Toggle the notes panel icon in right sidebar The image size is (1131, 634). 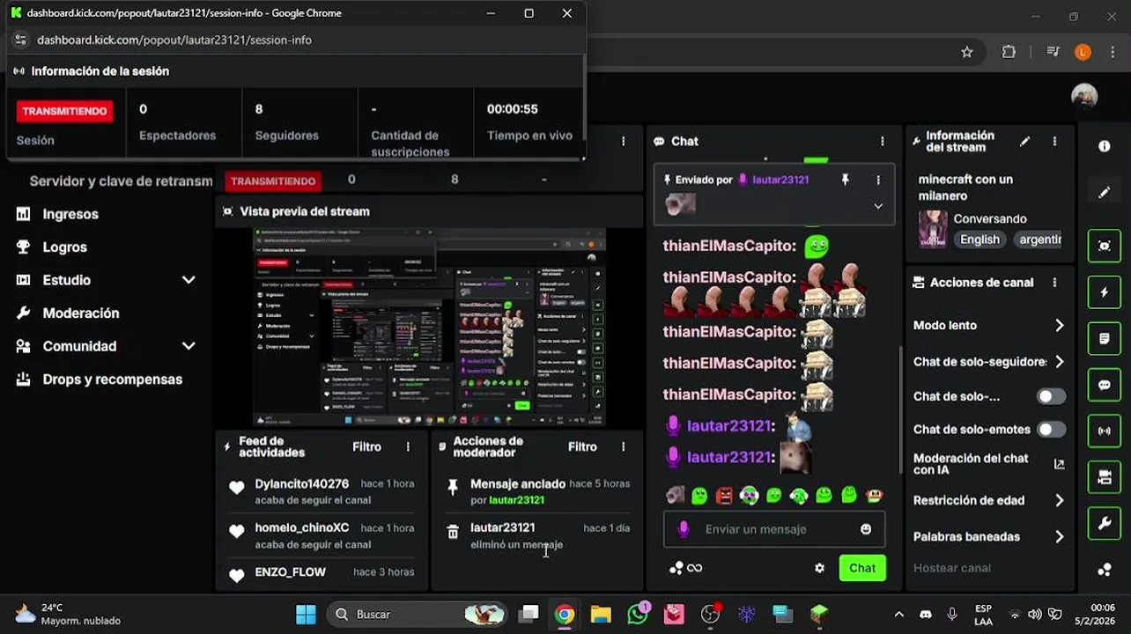(x=1104, y=338)
